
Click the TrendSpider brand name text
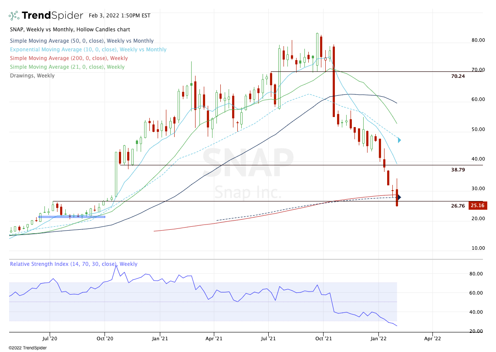click(x=53, y=16)
